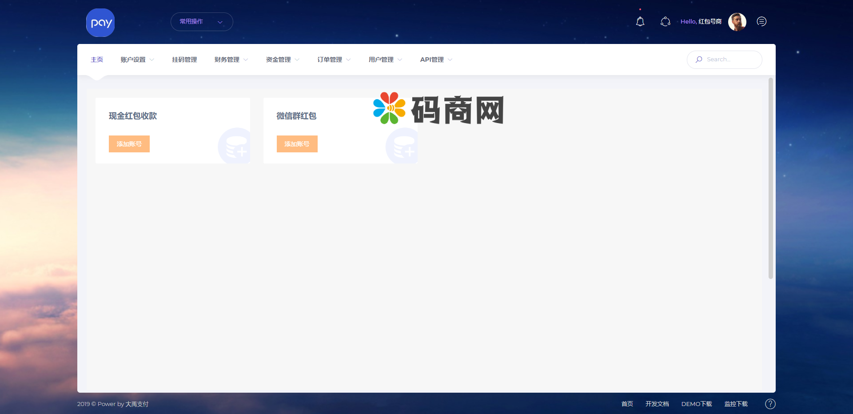This screenshot has height=414, width=853.
Task: Go to 挂码管理 menu item
Action: (184, 60)
